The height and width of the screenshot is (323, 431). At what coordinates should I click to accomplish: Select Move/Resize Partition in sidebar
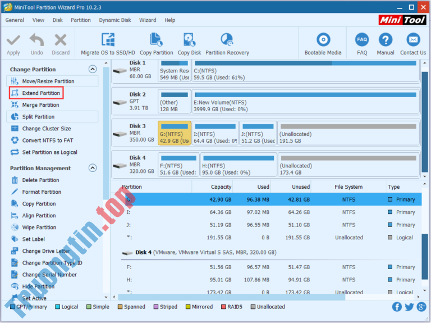[x=52, y=81]
